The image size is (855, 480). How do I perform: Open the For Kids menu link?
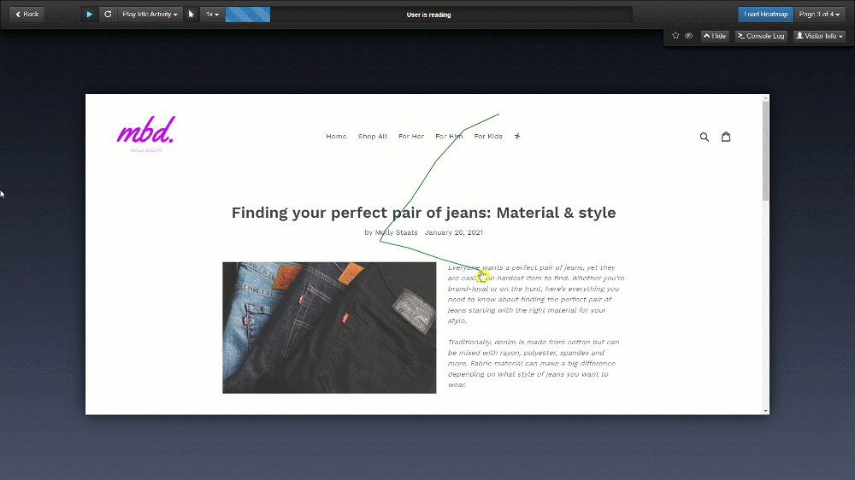click(488, 136)
